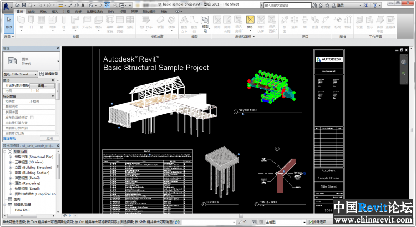The width and height of the screenshot is (416, 227).
Task: Click the Open folder icon in quick access toolbar
Action: [x=18, y=6]
